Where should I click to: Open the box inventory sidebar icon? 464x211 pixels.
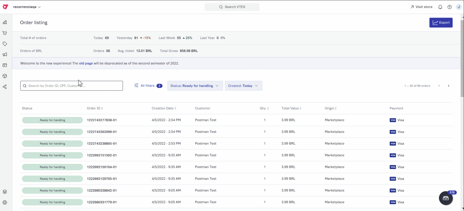[5, 76]
